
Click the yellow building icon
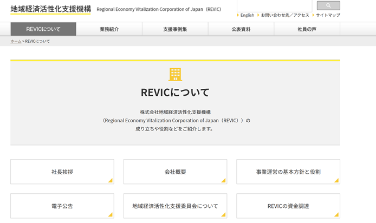175,74
